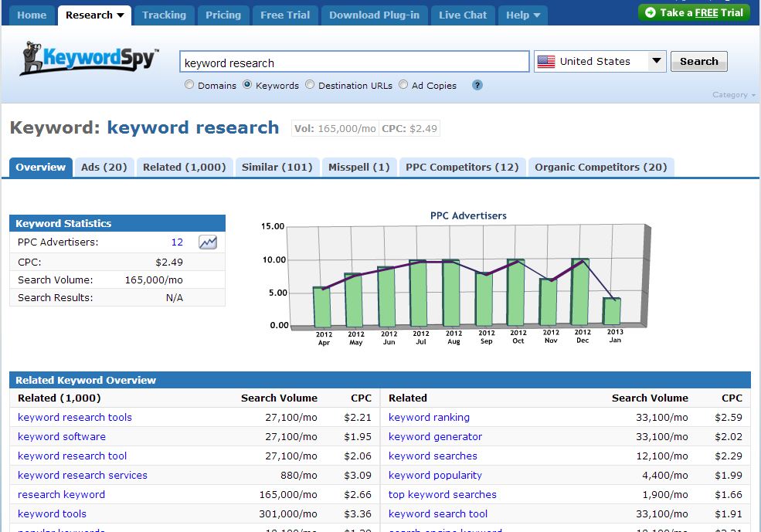Select the Domains radio button
This screenshot has height=532, width=761.
pos(189,85)
